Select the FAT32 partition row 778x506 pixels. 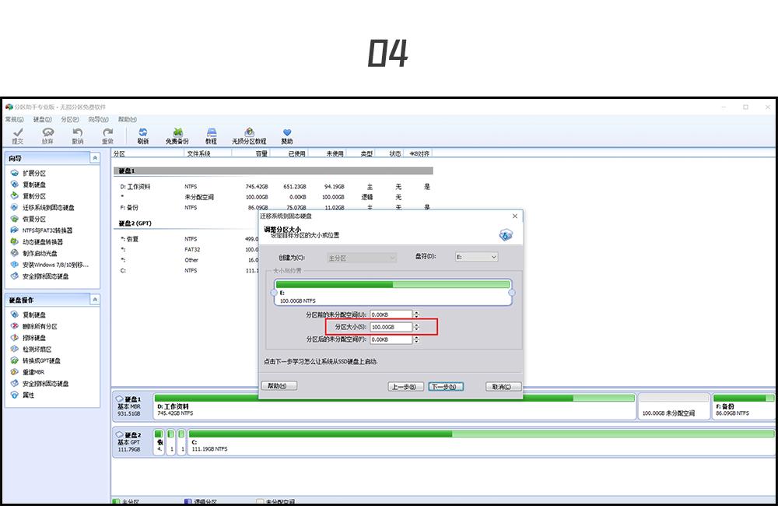[x=187, y=249]
